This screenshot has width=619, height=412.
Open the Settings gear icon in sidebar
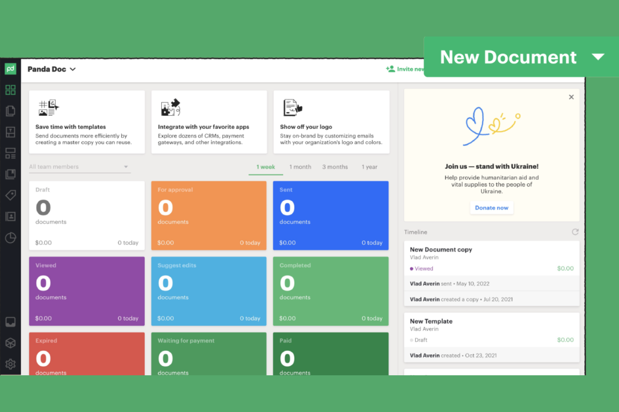click(10, 364)
